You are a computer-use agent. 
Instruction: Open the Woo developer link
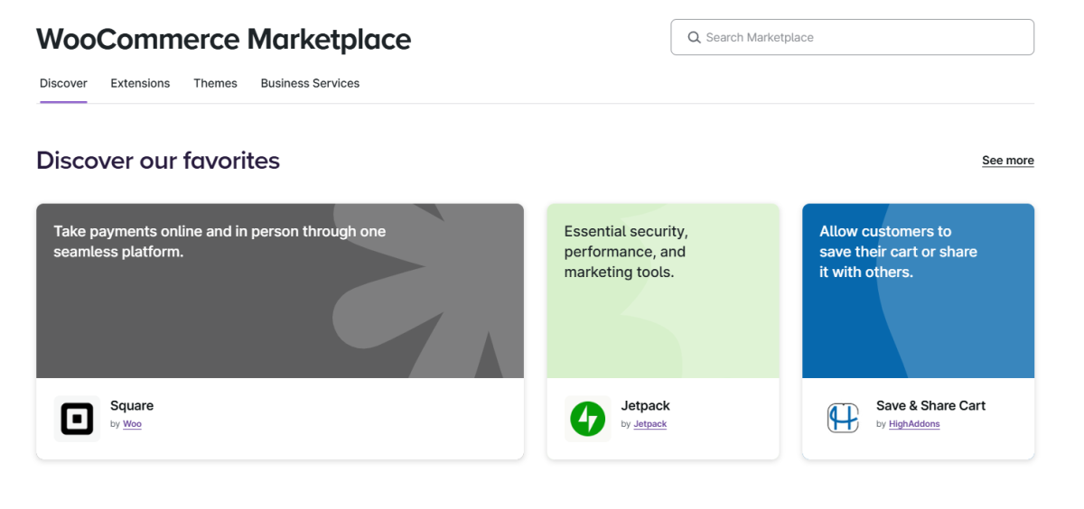click(132, 424)
